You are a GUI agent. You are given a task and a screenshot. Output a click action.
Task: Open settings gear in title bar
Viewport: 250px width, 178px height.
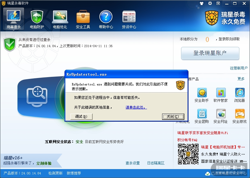[x=210, y=3]
